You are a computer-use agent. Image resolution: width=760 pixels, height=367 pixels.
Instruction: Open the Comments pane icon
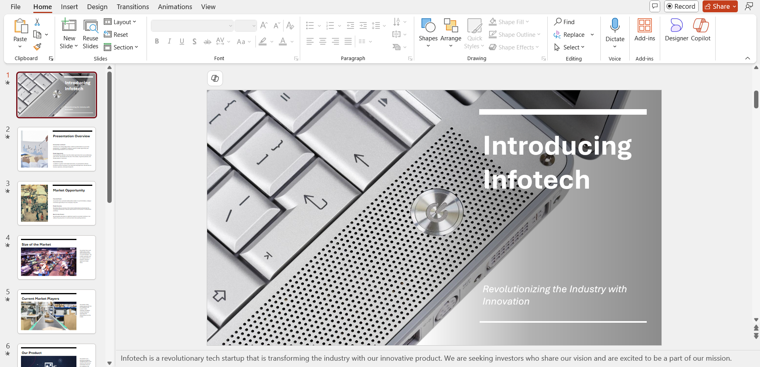coord(655,6)
